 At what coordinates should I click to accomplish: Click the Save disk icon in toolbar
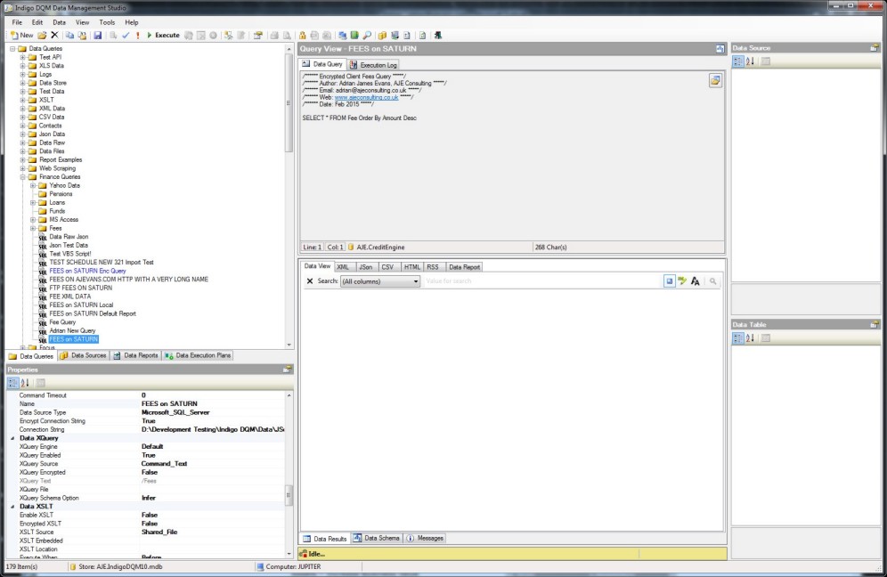(x=98, y=36)
